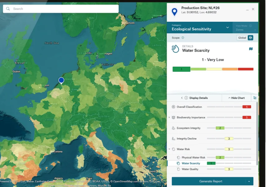
Task: Open the View Mode Zones dropdown
Action: (x=245, y=27)
